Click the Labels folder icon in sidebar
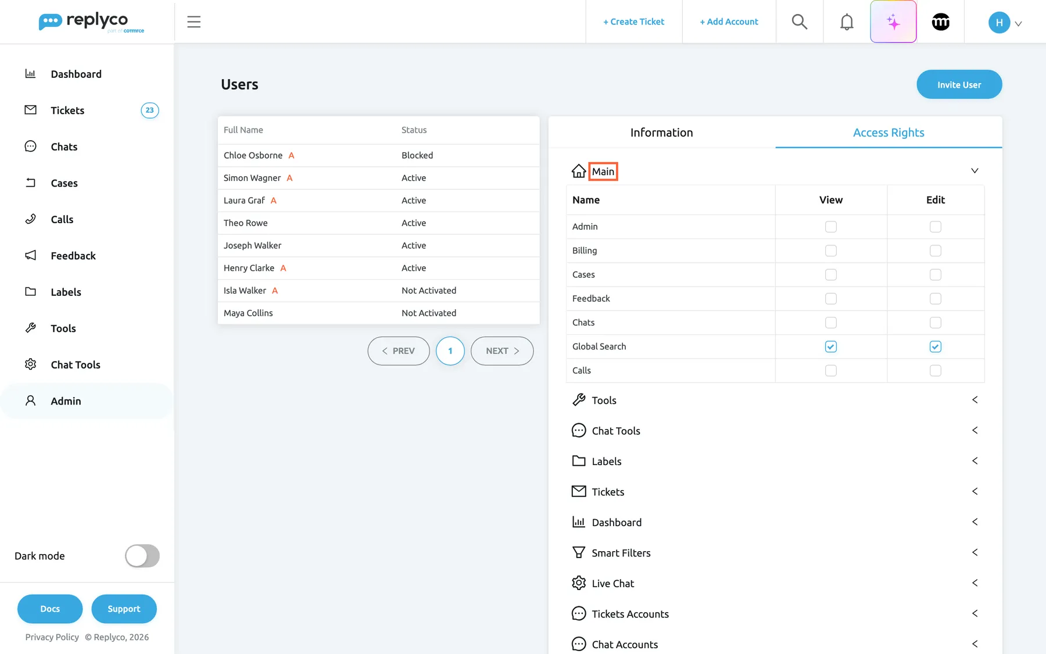Image resolution: width=1046 pixels, height=654 pixels. click(31, 292)
